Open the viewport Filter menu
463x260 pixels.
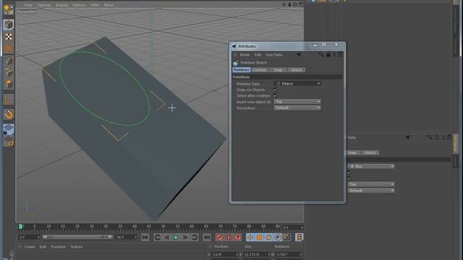pos(95,5)
